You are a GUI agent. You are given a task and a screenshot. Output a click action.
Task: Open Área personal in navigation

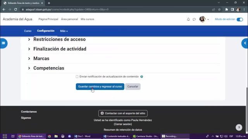69,19
